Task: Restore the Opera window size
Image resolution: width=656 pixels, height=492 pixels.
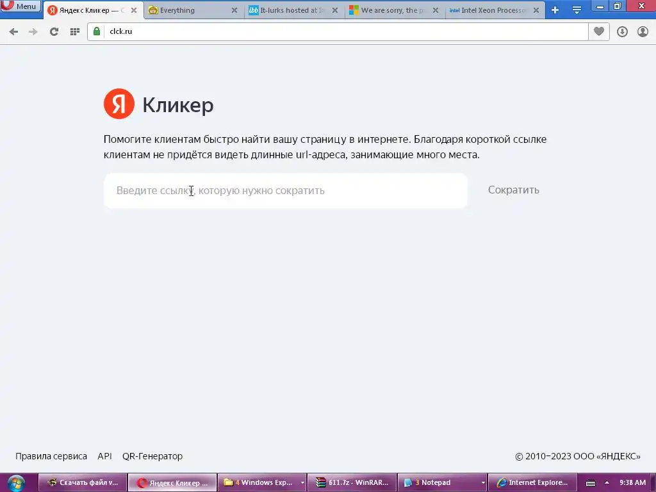Action: pyautogui.click(x=618, y=6)
